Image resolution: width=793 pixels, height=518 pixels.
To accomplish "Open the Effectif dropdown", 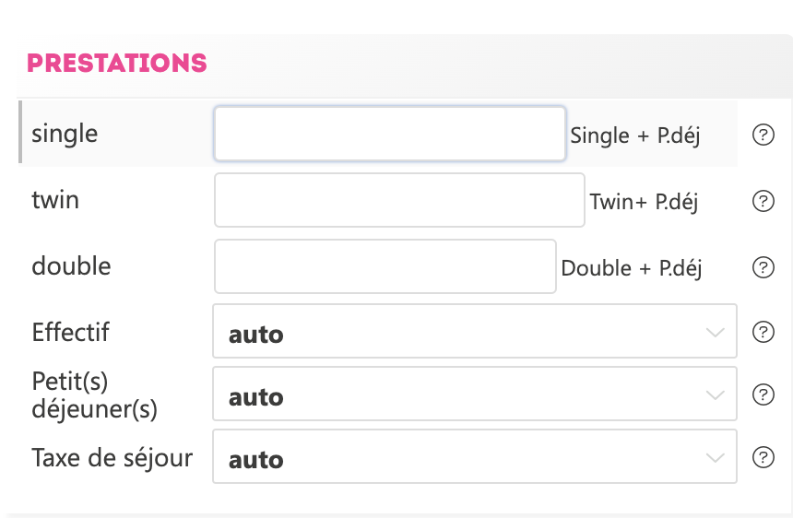I will tap(474, 332).
